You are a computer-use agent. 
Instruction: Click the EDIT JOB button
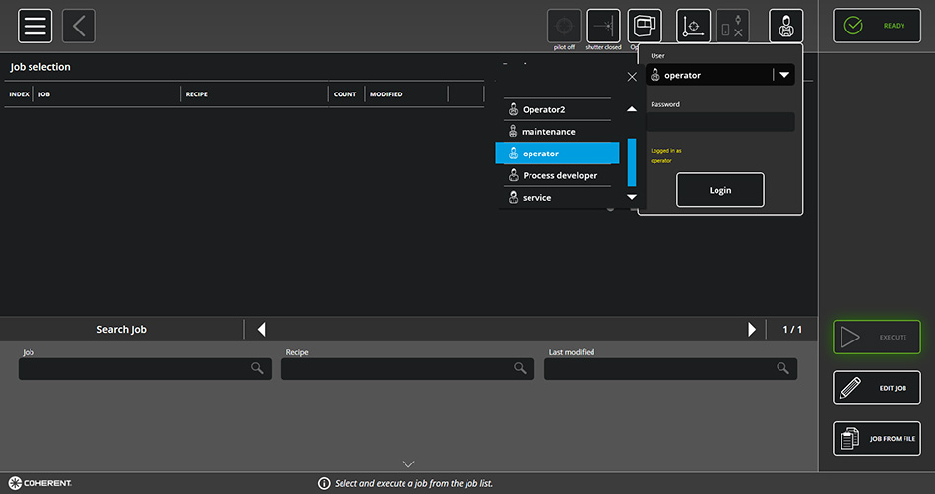[x=877, y=388]
